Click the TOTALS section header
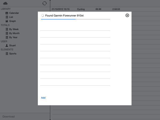The image size is (160, 120). pos(5,25)
